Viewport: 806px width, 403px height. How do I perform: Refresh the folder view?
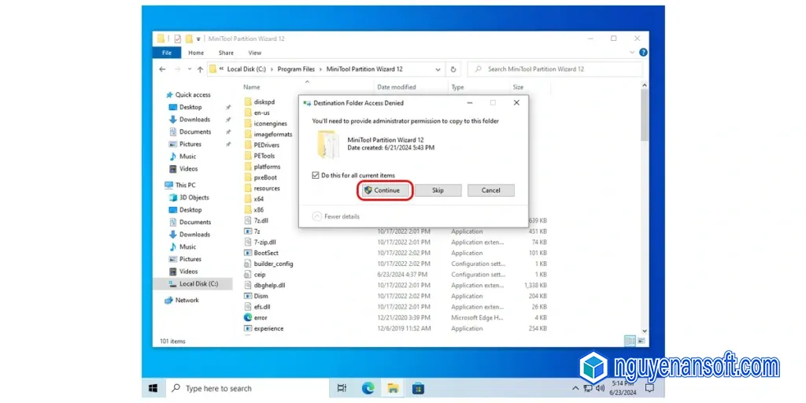coord(453,69)
